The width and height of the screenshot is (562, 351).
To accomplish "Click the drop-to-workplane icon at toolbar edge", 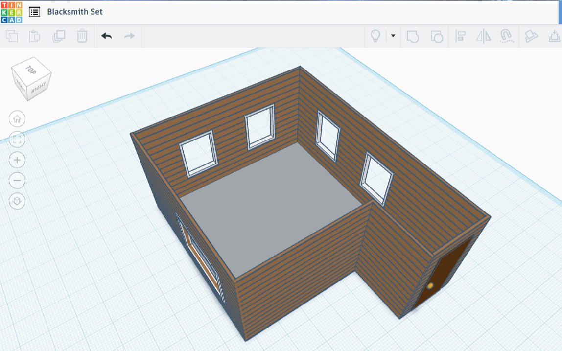I will click(555, 36).
